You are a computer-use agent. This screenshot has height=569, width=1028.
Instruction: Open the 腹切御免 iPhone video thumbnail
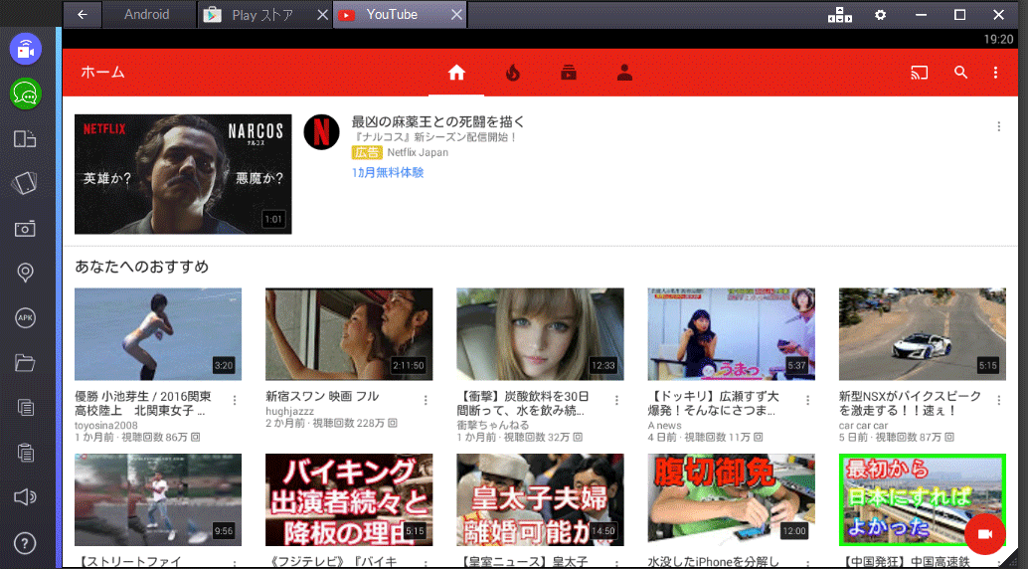(731, 500)
